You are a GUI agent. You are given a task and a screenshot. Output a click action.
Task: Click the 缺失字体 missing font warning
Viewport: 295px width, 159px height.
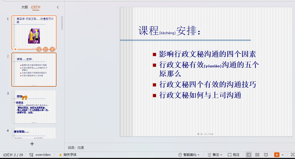[x=68, y=155]
